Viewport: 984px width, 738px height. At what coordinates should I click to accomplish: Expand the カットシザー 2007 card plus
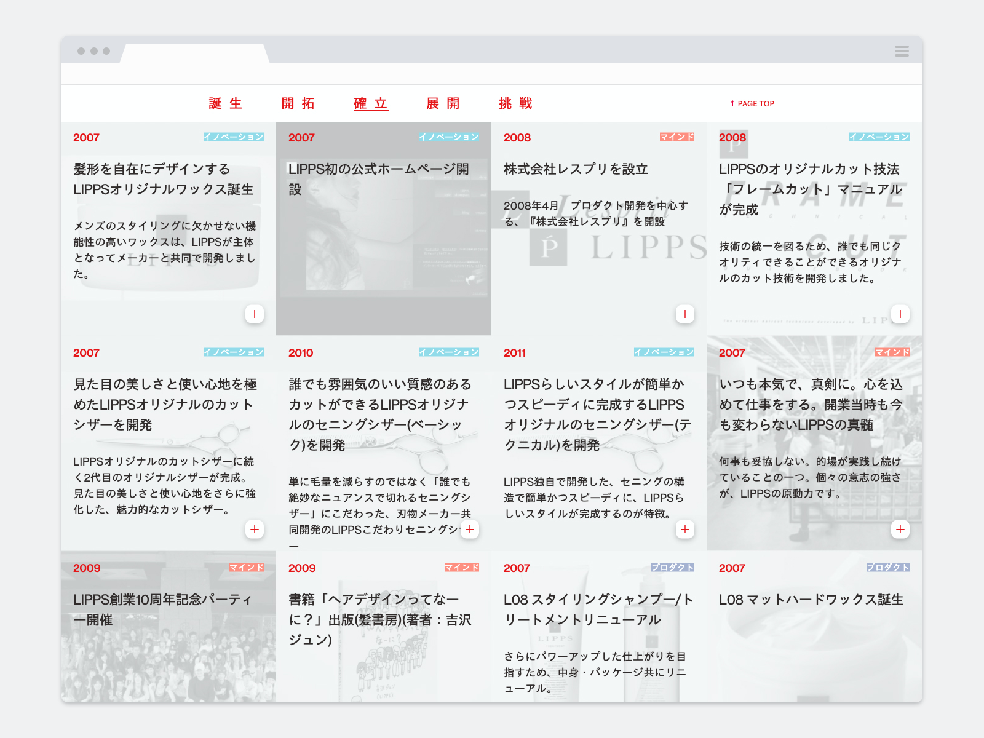tap(255, 530)
